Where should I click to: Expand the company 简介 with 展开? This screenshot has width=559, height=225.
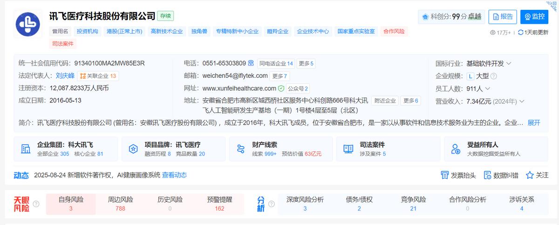click(x=534, y=123)
